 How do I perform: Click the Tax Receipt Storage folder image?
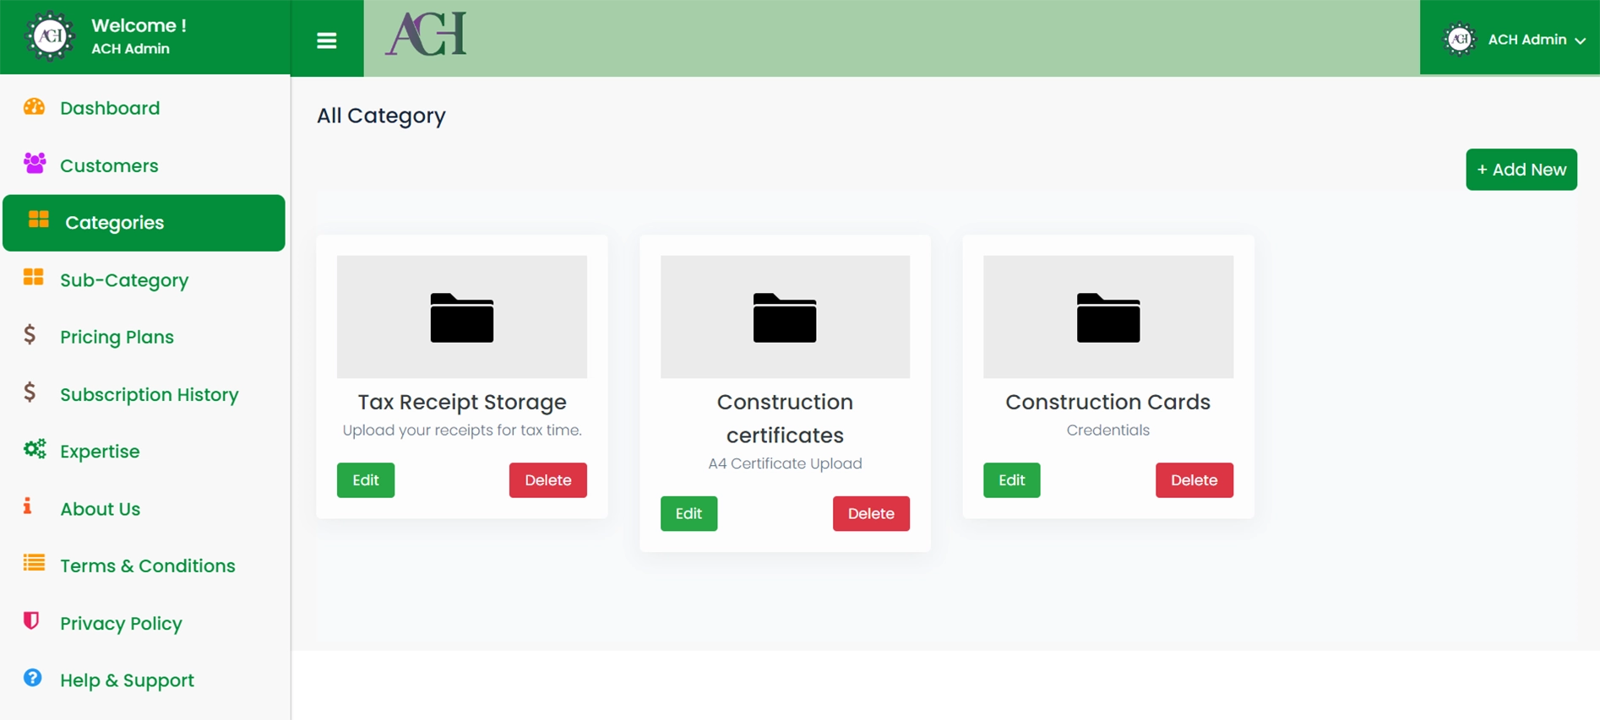coord(462,317)
